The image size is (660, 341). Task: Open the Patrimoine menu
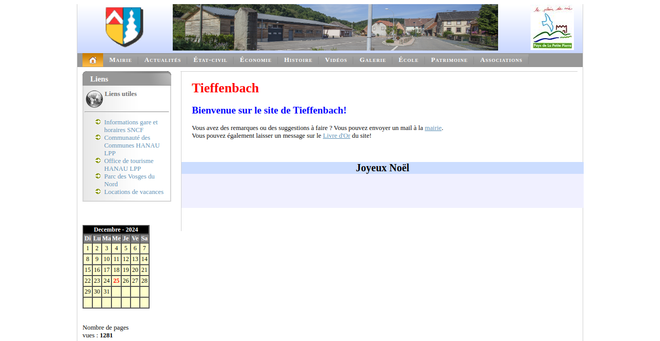[x=449, y=60]
